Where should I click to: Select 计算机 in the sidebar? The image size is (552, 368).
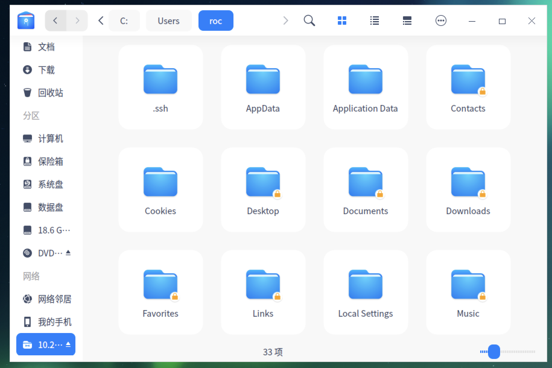[46, 138]
